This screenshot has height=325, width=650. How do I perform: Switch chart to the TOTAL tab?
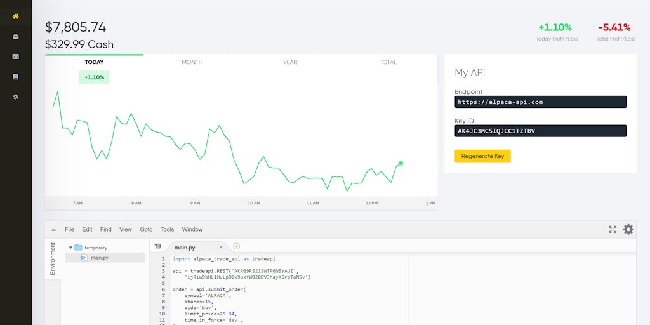[388, 62]
